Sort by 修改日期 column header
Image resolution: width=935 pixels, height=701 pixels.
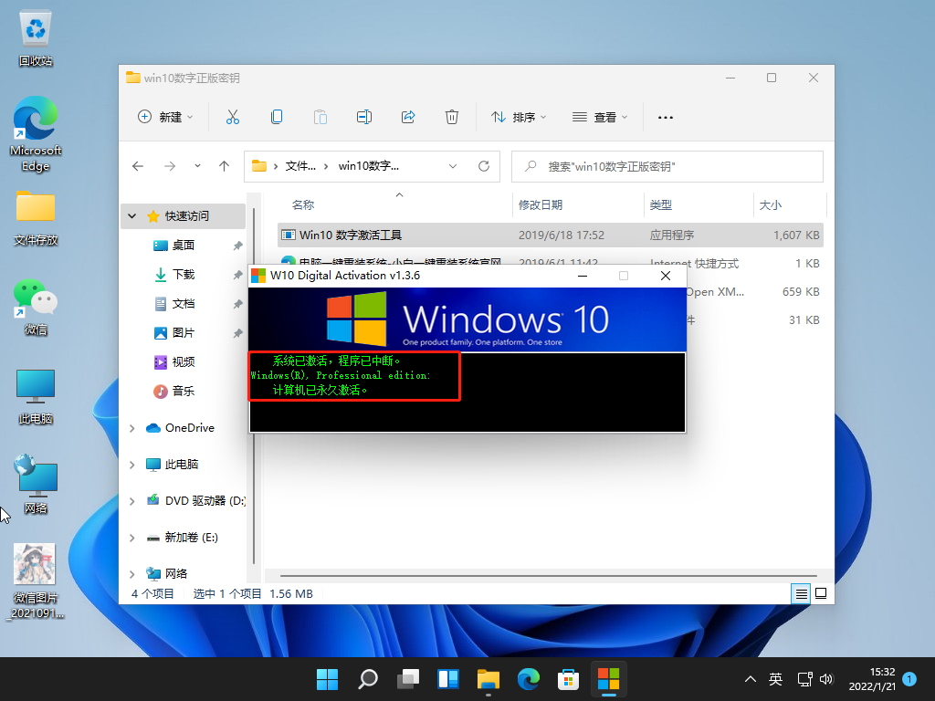(541, 205)
